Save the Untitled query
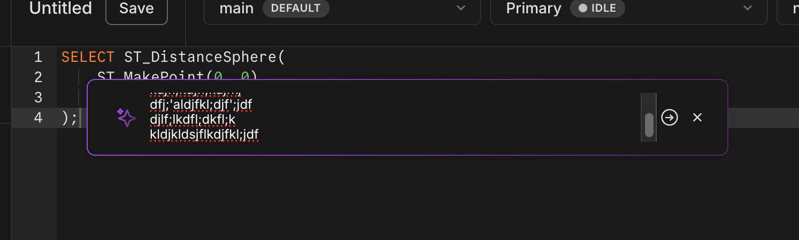Viewport: 799px width, 240px height. [136, 9]
